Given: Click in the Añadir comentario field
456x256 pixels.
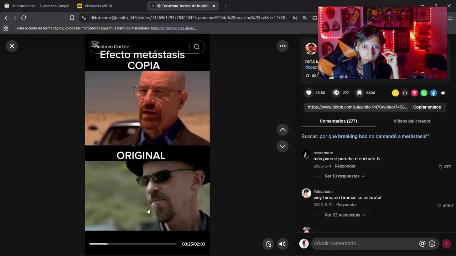Looking at the screenshot, I should tap(364, 244).
